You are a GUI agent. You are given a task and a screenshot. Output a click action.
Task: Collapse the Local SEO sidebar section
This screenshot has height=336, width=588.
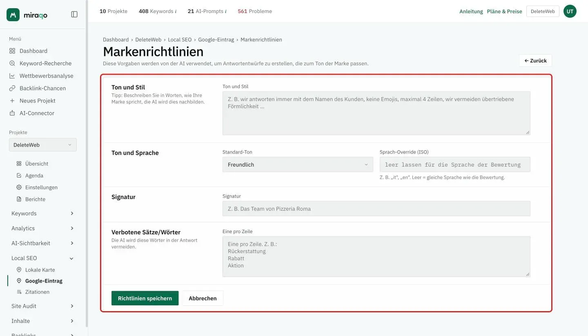click(43, 258)
